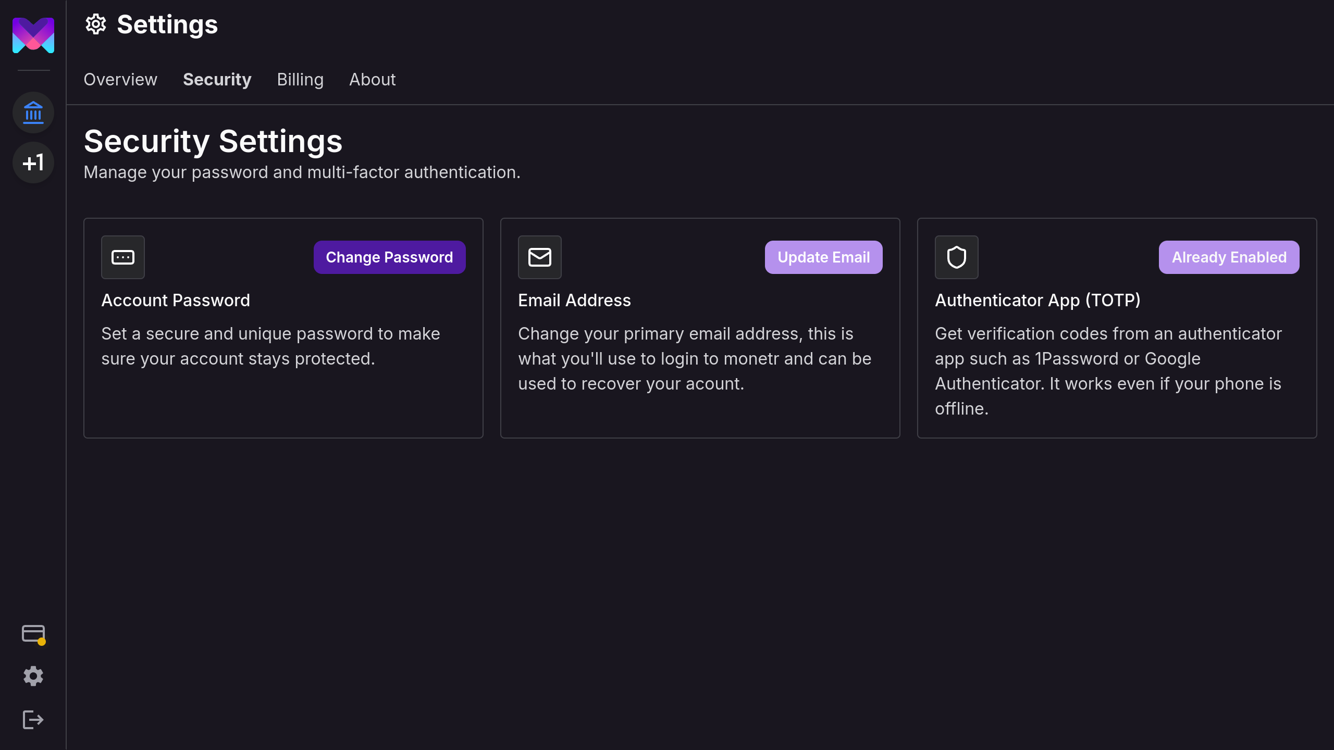Select the bank/institution icon in sidebar

coord(33,113)
